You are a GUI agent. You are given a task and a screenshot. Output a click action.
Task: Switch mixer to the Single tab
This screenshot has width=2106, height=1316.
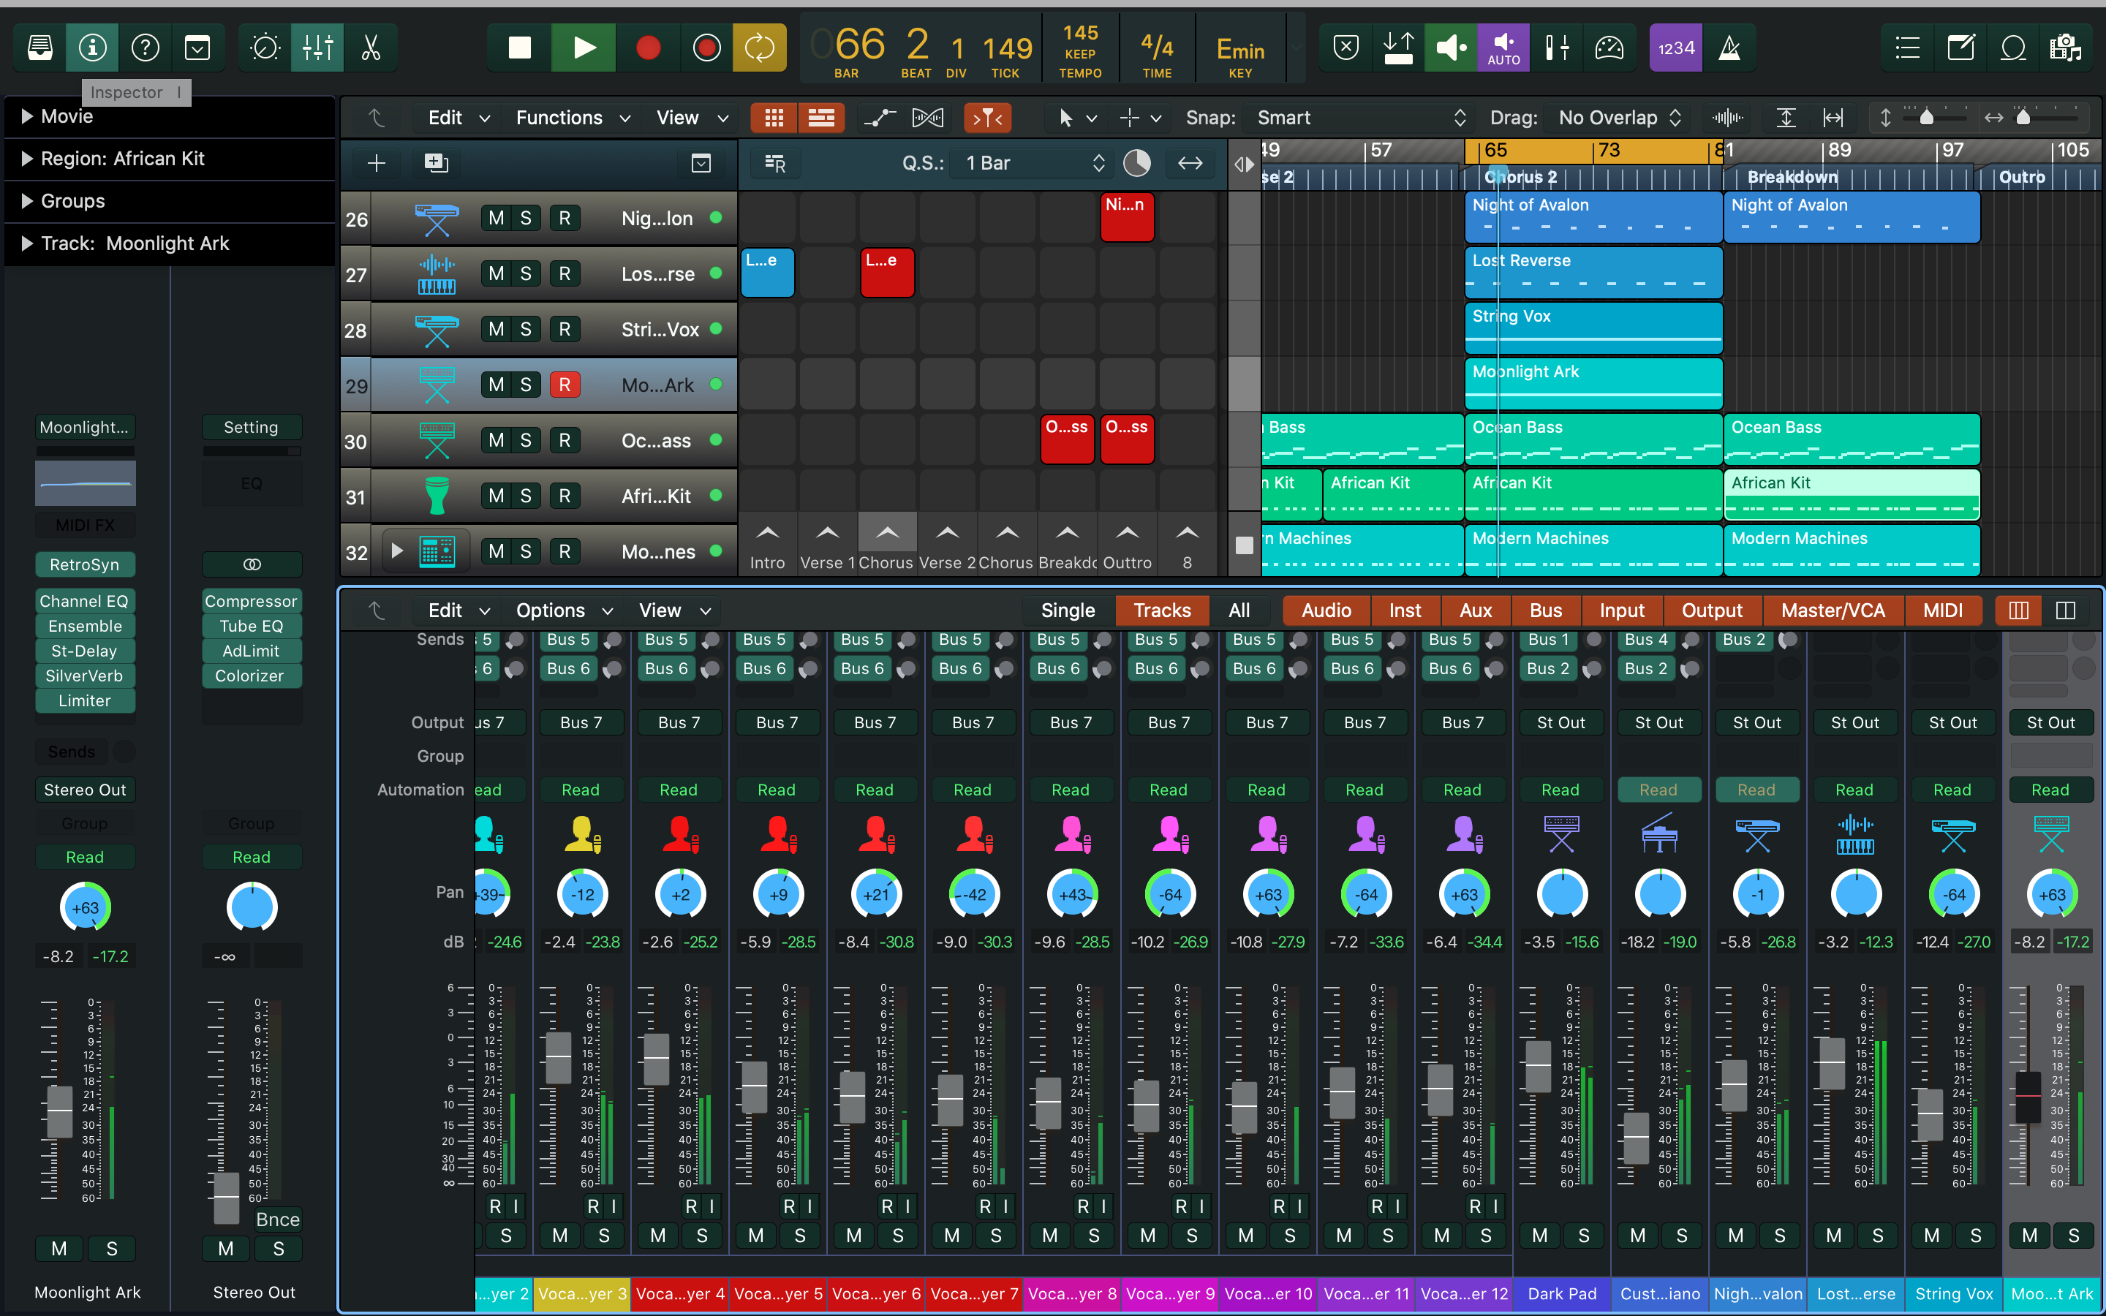coord(1067,610)
